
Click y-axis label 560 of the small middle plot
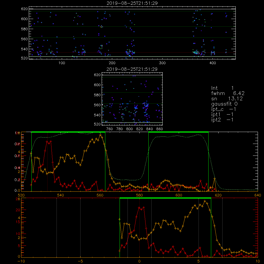tap(97, 105)
